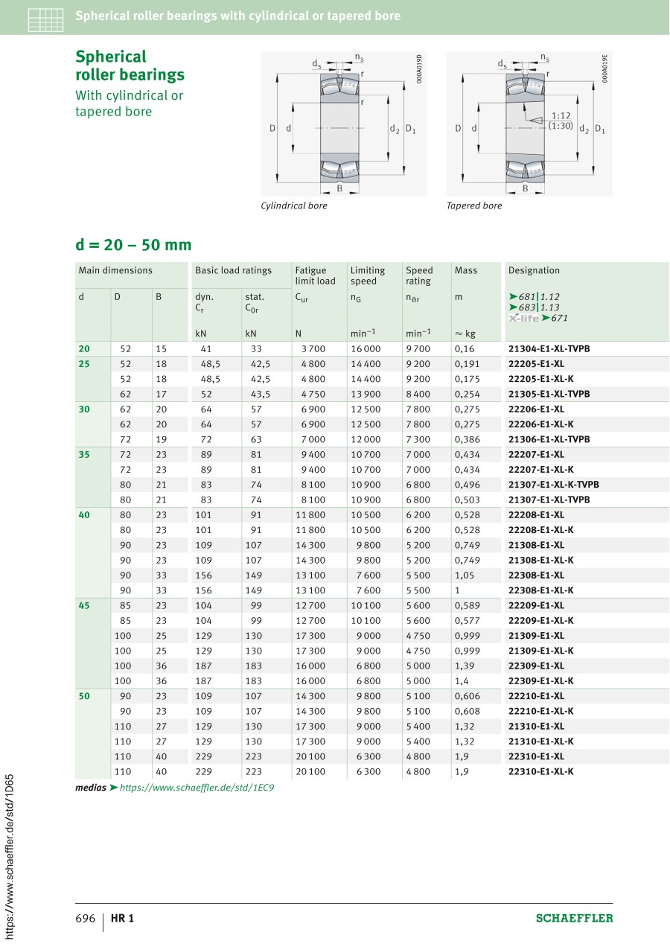
Task: Click the SCHAEFFLER logo in footer
Action: pos(575,918)
